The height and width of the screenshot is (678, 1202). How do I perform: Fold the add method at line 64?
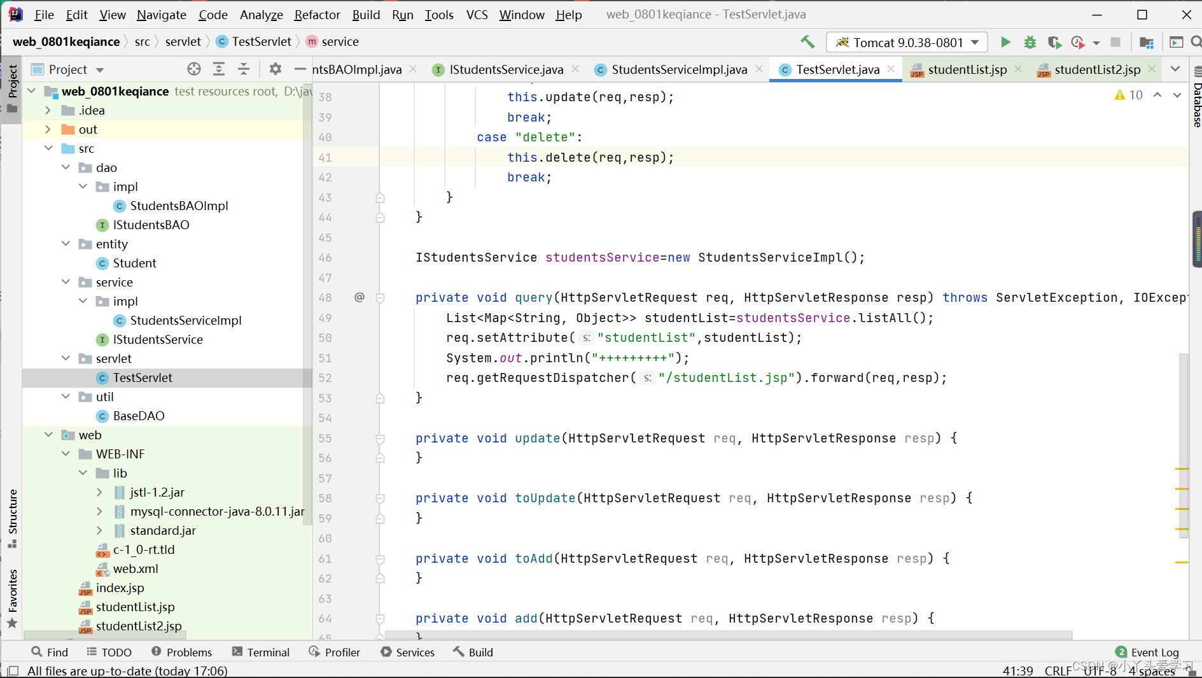[380, 618]
